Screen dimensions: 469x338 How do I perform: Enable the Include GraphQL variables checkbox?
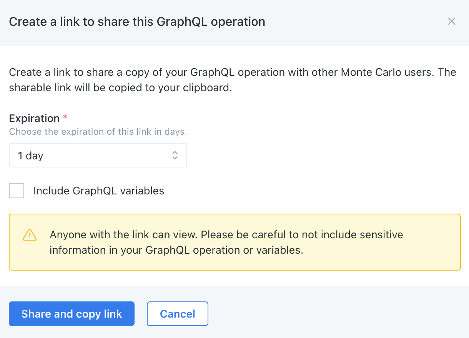pos(17,191)
